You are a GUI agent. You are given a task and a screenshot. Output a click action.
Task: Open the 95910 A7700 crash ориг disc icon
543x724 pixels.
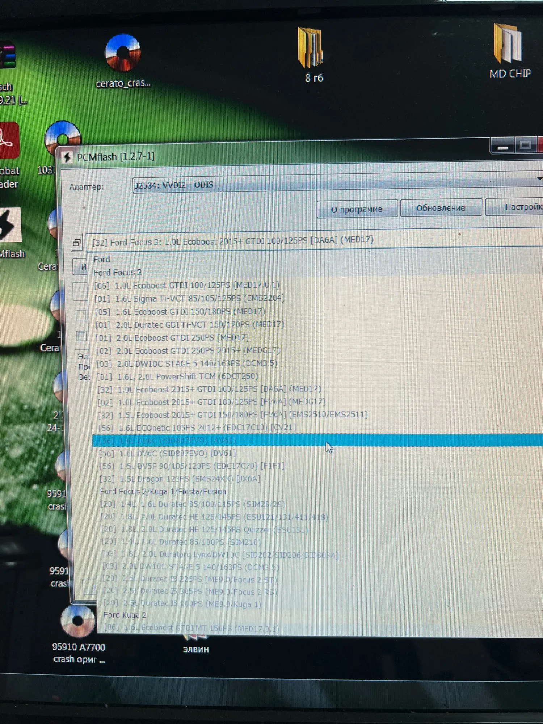(77, 621)
